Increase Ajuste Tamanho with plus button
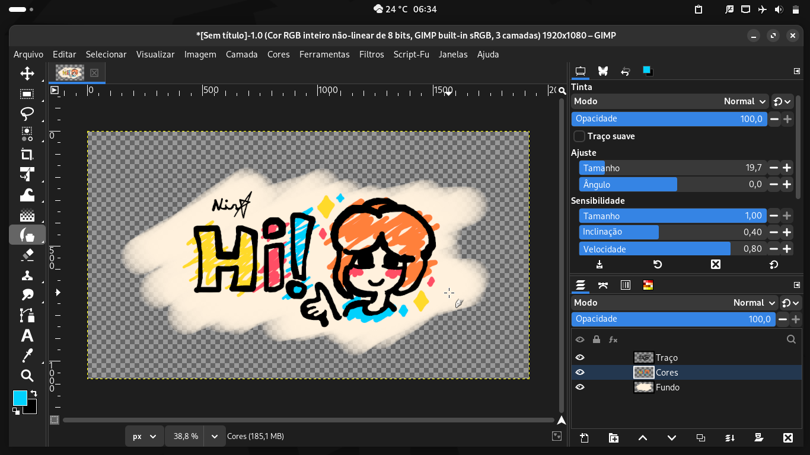The width and height of the screenshot is (810, 455). coord(787,168)
